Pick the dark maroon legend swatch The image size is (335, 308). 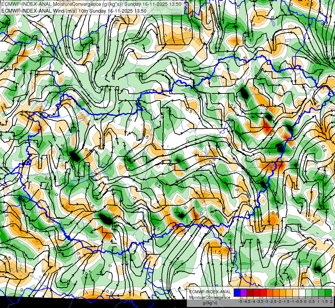point(250,293)
